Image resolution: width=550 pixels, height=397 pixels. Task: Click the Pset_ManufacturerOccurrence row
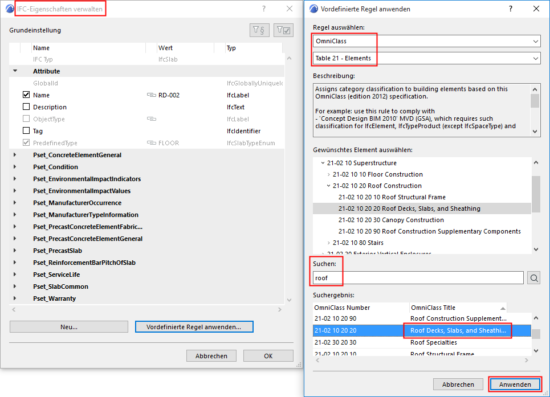point(146,203)
